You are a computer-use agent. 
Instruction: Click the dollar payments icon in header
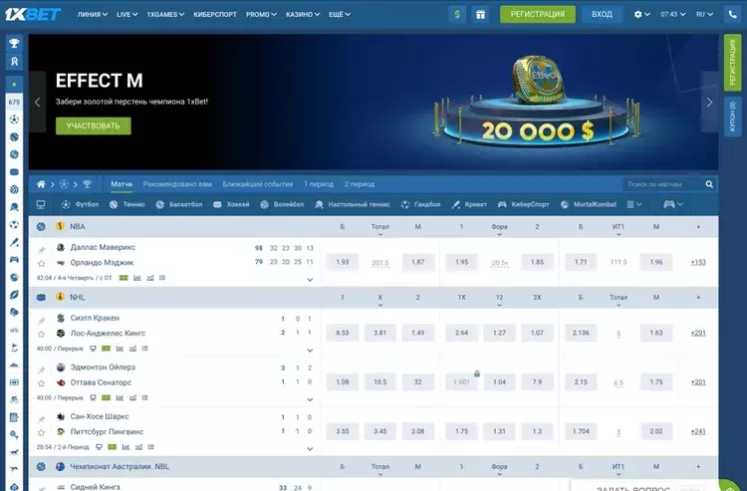[x=457, y=14]
